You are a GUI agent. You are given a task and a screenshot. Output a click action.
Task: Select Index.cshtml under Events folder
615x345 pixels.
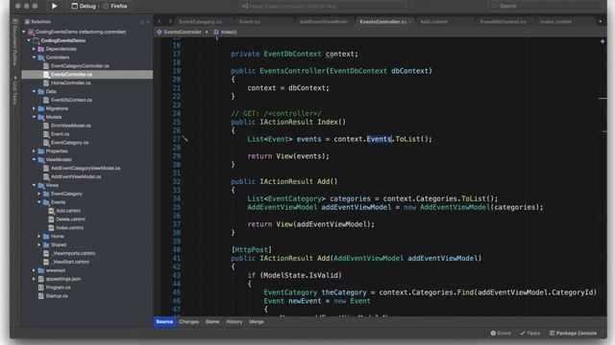tap(69, 228)
